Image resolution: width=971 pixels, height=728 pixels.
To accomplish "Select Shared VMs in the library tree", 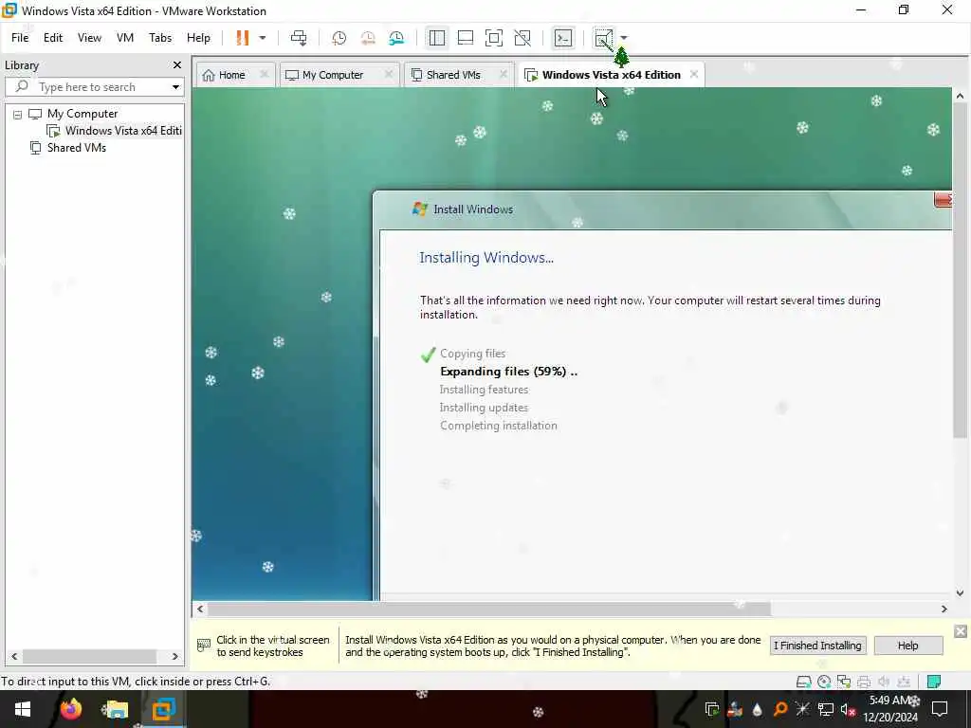I will 76,148.
